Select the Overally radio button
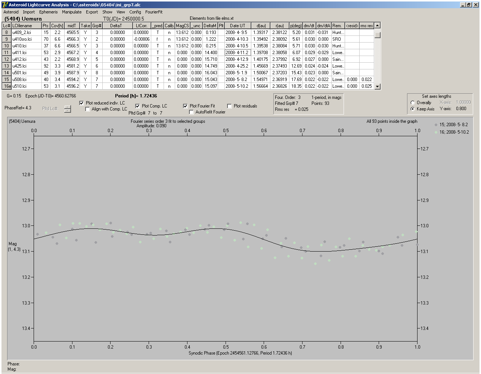The image size is (481, 374). point(413,103)
